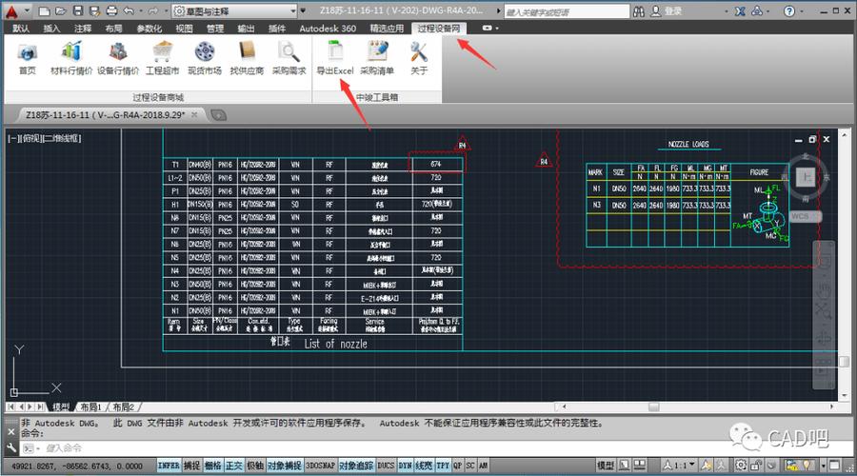The image size is (857, 476).
Task: Click the 模型 model space status button
Action: point(605,466)
